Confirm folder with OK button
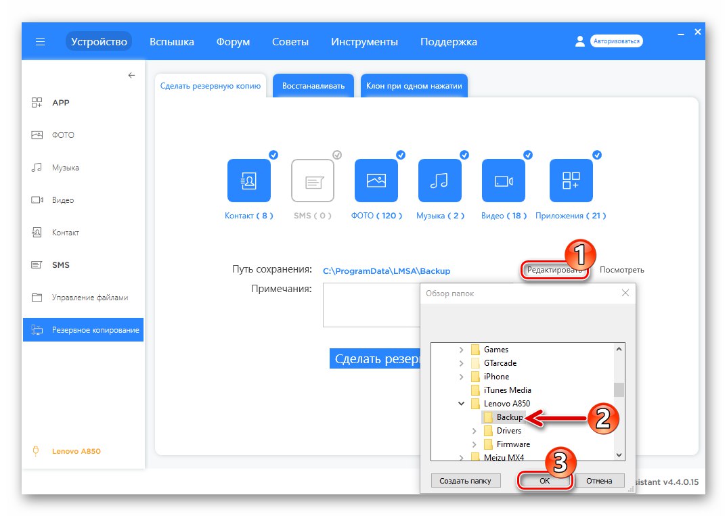The image size is (727, 516). (544, 481)
